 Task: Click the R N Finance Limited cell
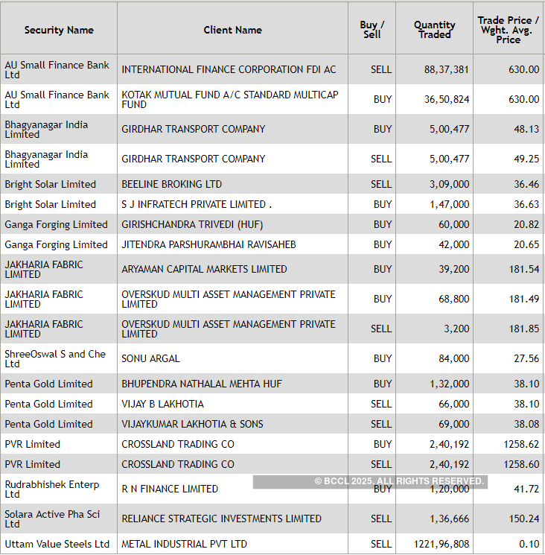point(170,489)
